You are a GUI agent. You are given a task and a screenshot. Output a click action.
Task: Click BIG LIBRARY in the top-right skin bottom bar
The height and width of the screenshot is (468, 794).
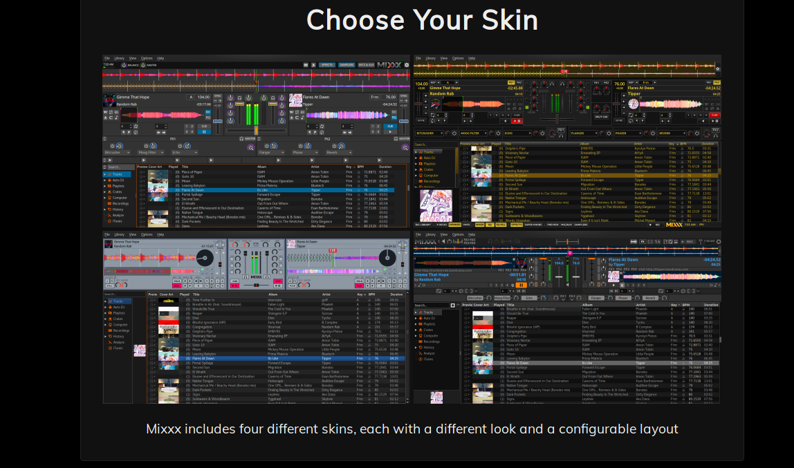coord(423,225)
